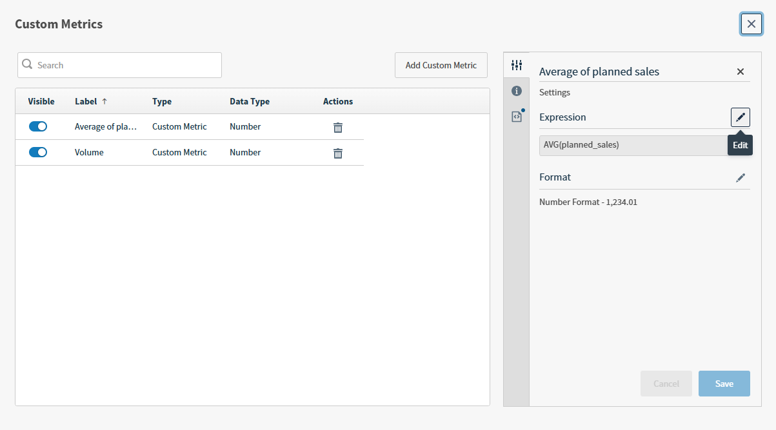Delete the Volume metric
This screenshot has height=430, width=776.
pos(338,153)
